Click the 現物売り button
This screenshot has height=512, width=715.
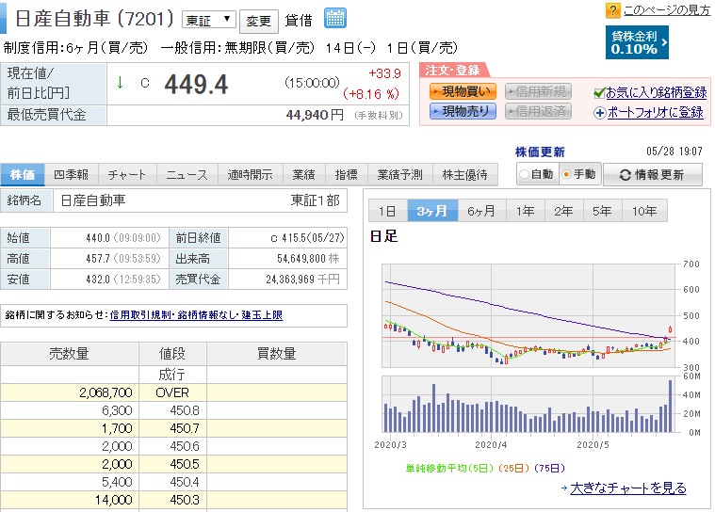coord(463,111)
